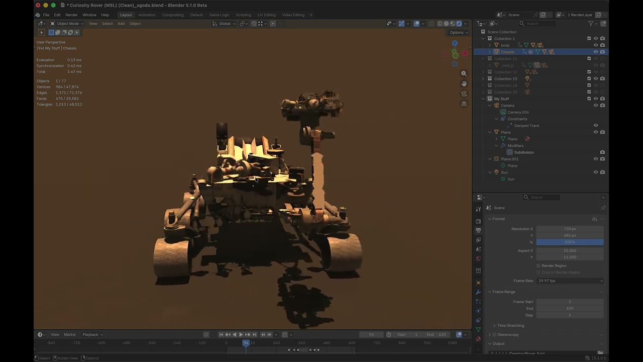Open format presets icon

point(595,219)
